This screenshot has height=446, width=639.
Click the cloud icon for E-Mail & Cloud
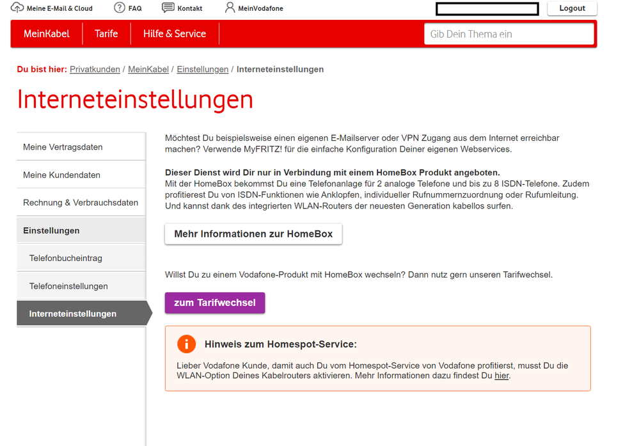[17, 8]
